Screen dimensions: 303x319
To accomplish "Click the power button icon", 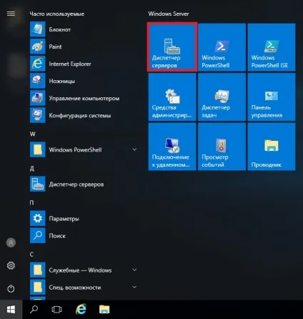I will click(x=11, y=288).
